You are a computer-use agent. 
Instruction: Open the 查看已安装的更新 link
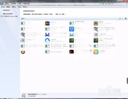(8, 14)
